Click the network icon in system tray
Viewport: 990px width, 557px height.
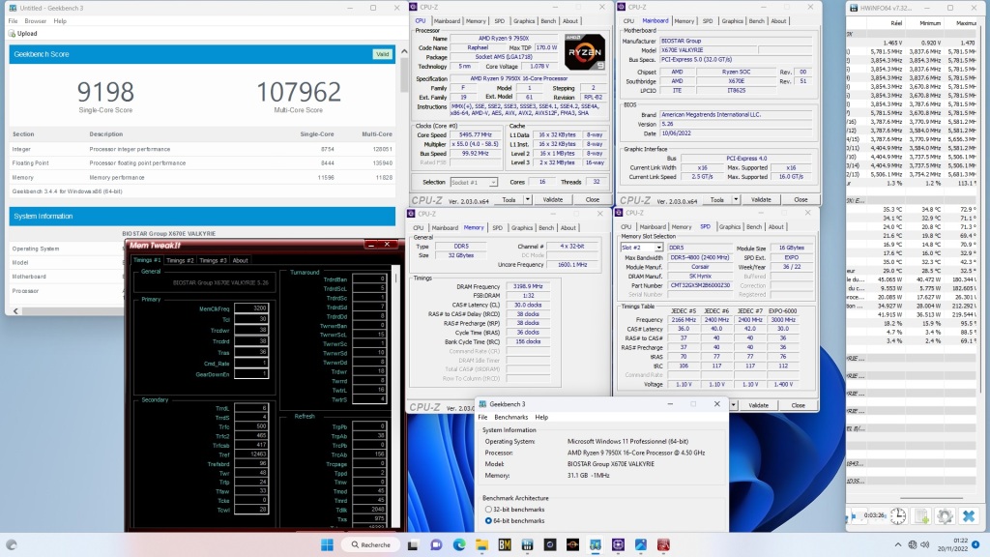pyautogui.click(x=913, y=544)
